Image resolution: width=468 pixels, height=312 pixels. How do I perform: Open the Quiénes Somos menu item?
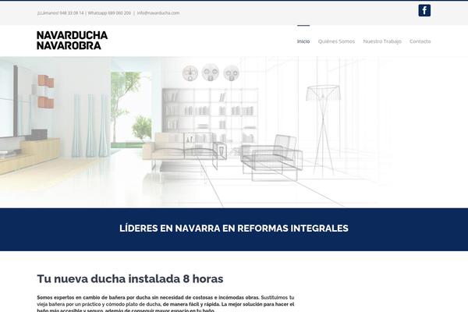click(x=336, y=41)
